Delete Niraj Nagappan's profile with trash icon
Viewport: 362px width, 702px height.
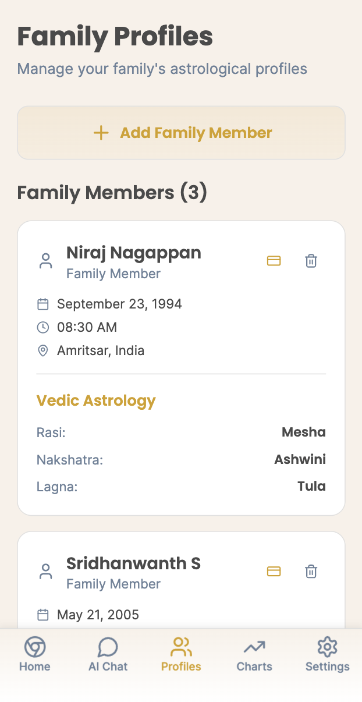[311, 261]
